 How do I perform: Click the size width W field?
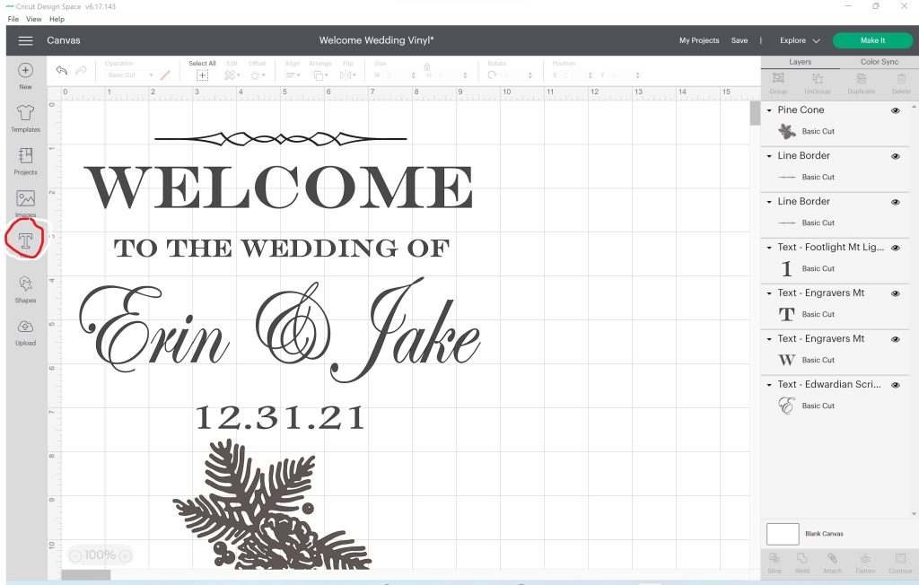pos(399,75)
